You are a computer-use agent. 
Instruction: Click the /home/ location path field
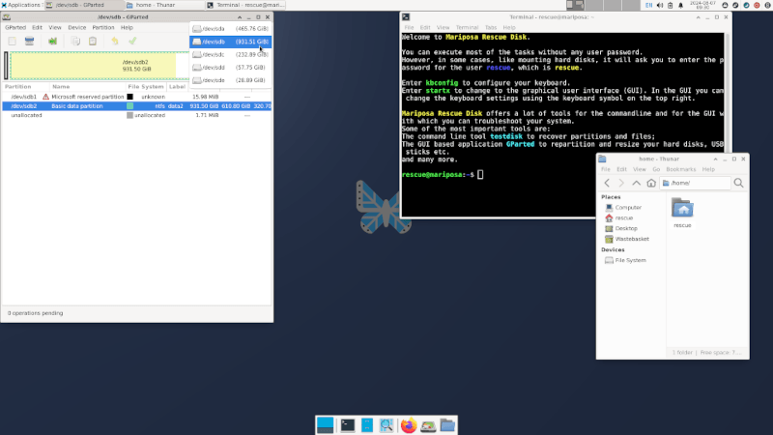pos(694,183)
